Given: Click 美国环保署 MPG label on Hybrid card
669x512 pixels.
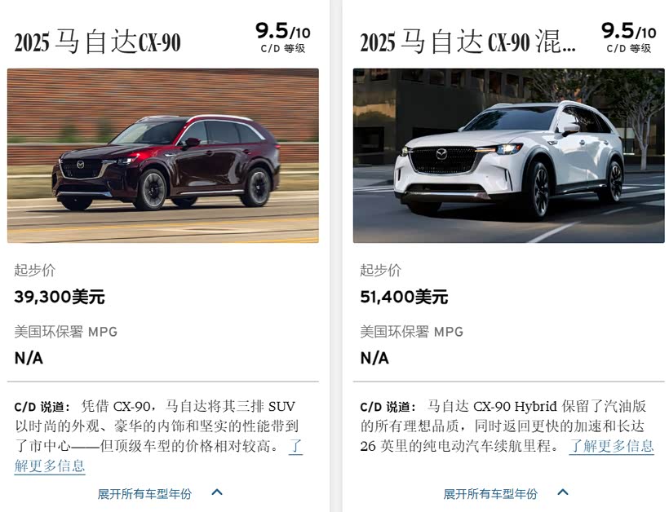Looking at the screenshot, I should [412, 332].
